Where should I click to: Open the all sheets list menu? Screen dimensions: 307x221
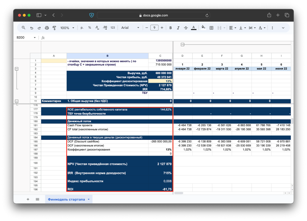tap(37, 199)
